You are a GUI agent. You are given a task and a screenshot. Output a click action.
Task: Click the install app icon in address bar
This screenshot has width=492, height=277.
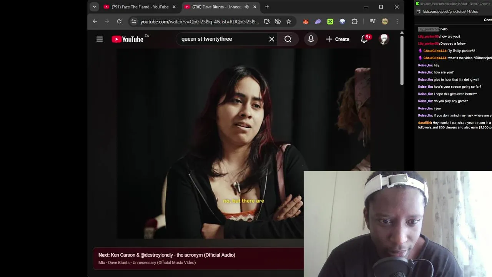tap(267, 22)
